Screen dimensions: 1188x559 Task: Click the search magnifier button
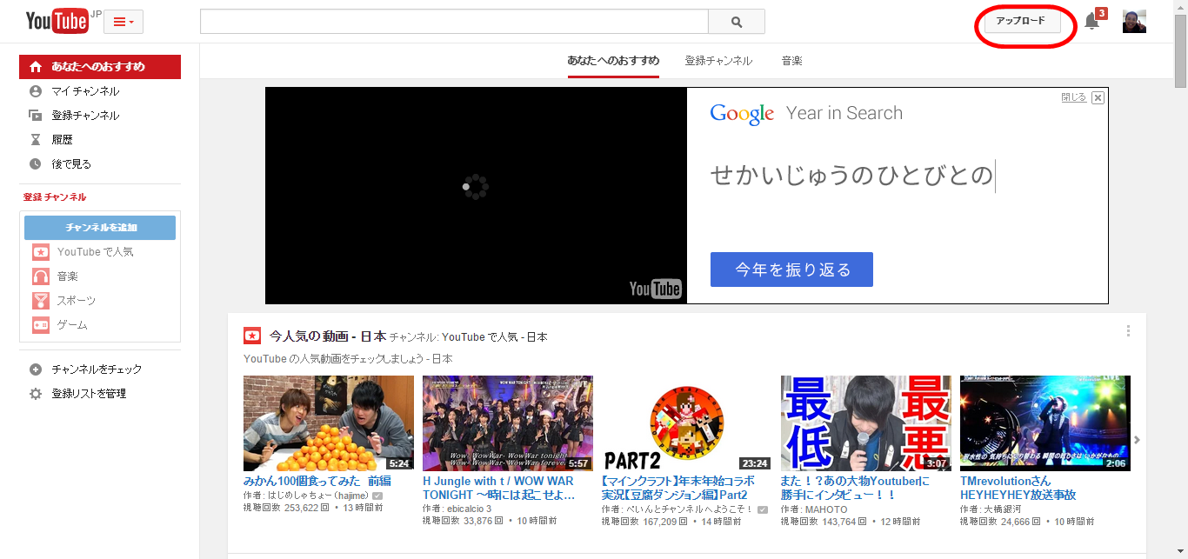(x=737, y=22)
